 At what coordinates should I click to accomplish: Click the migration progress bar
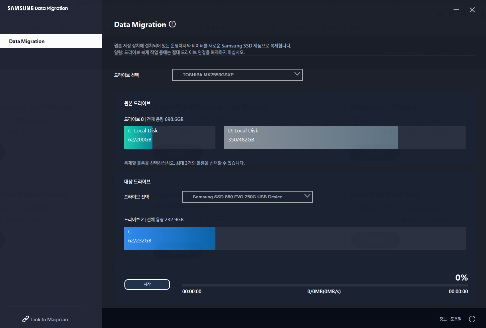325,286
